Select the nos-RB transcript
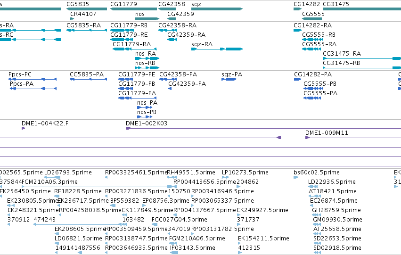The height and width of the screenshot is (255, 401). click(147, 68)
